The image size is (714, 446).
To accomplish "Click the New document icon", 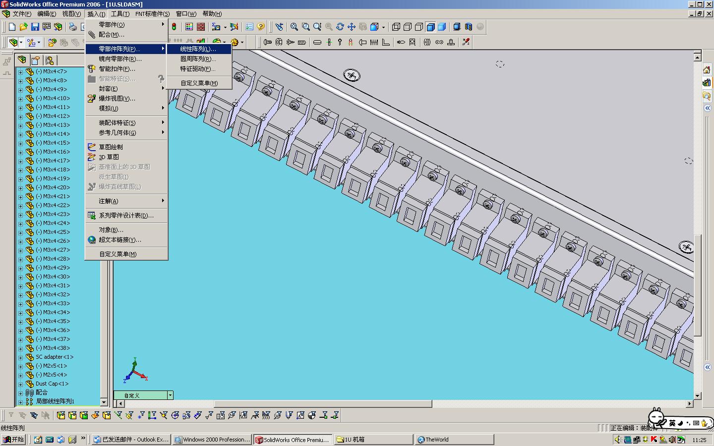I will click(x=12, y=27).
